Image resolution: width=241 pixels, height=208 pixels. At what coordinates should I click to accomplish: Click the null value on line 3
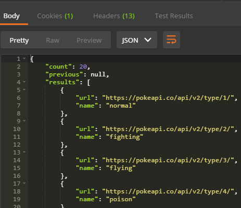point(98,74)
